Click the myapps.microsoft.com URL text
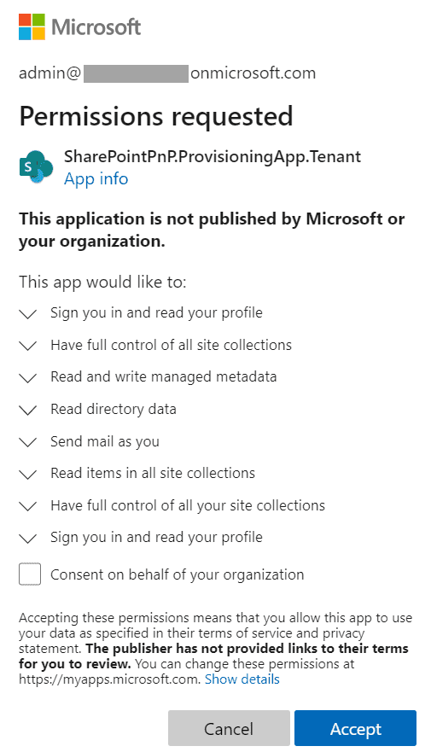 [109, 679]
